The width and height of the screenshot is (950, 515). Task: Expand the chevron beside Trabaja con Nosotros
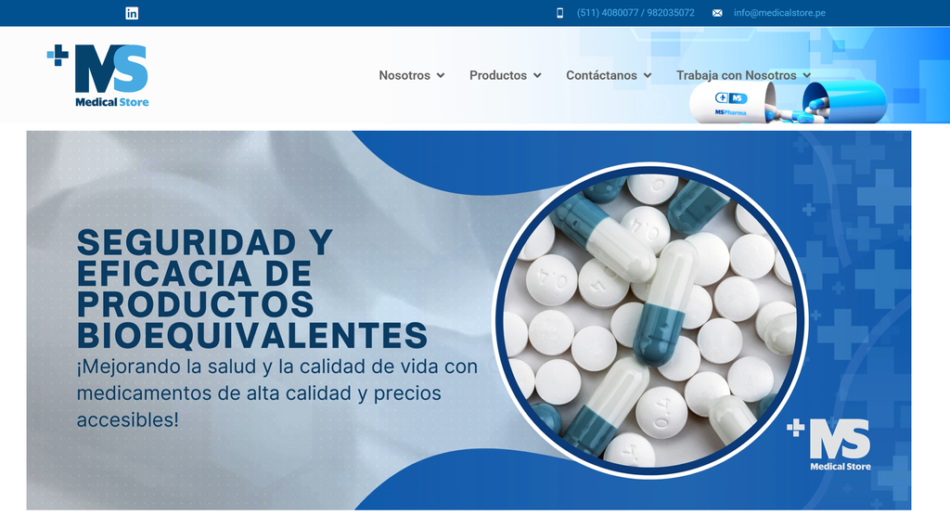(x=807, y=76)
